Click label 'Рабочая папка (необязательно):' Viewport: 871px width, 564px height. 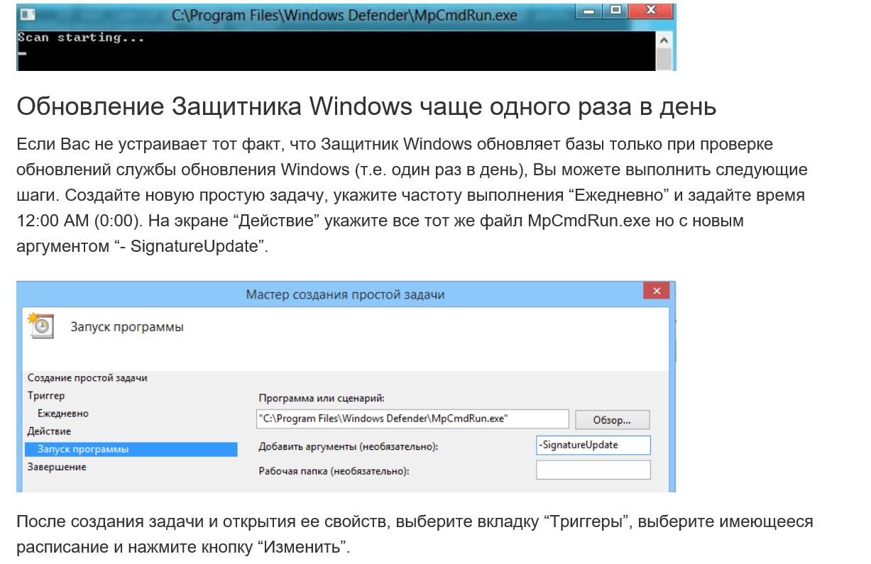[x=334, y=471]
